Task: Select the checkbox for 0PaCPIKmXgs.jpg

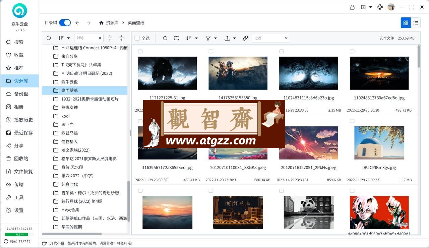Action: click(352, 121)
